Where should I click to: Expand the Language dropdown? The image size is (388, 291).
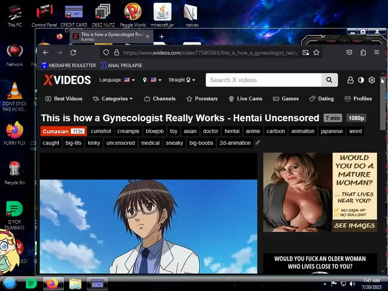click(117, 80)
